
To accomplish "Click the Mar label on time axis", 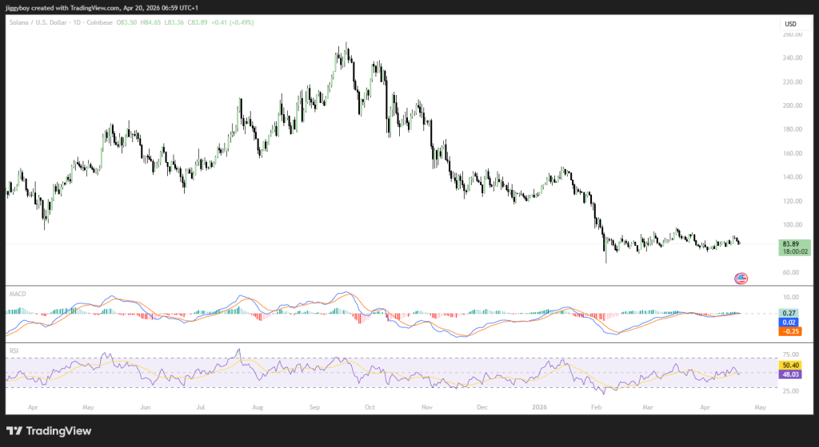I will tap(648, 407).
